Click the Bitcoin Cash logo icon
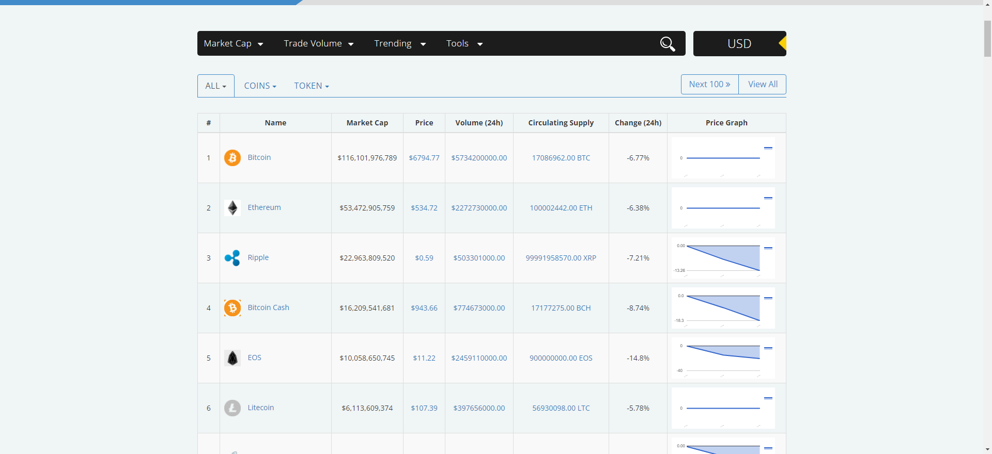Screen dimensions: 992x454 233,308
